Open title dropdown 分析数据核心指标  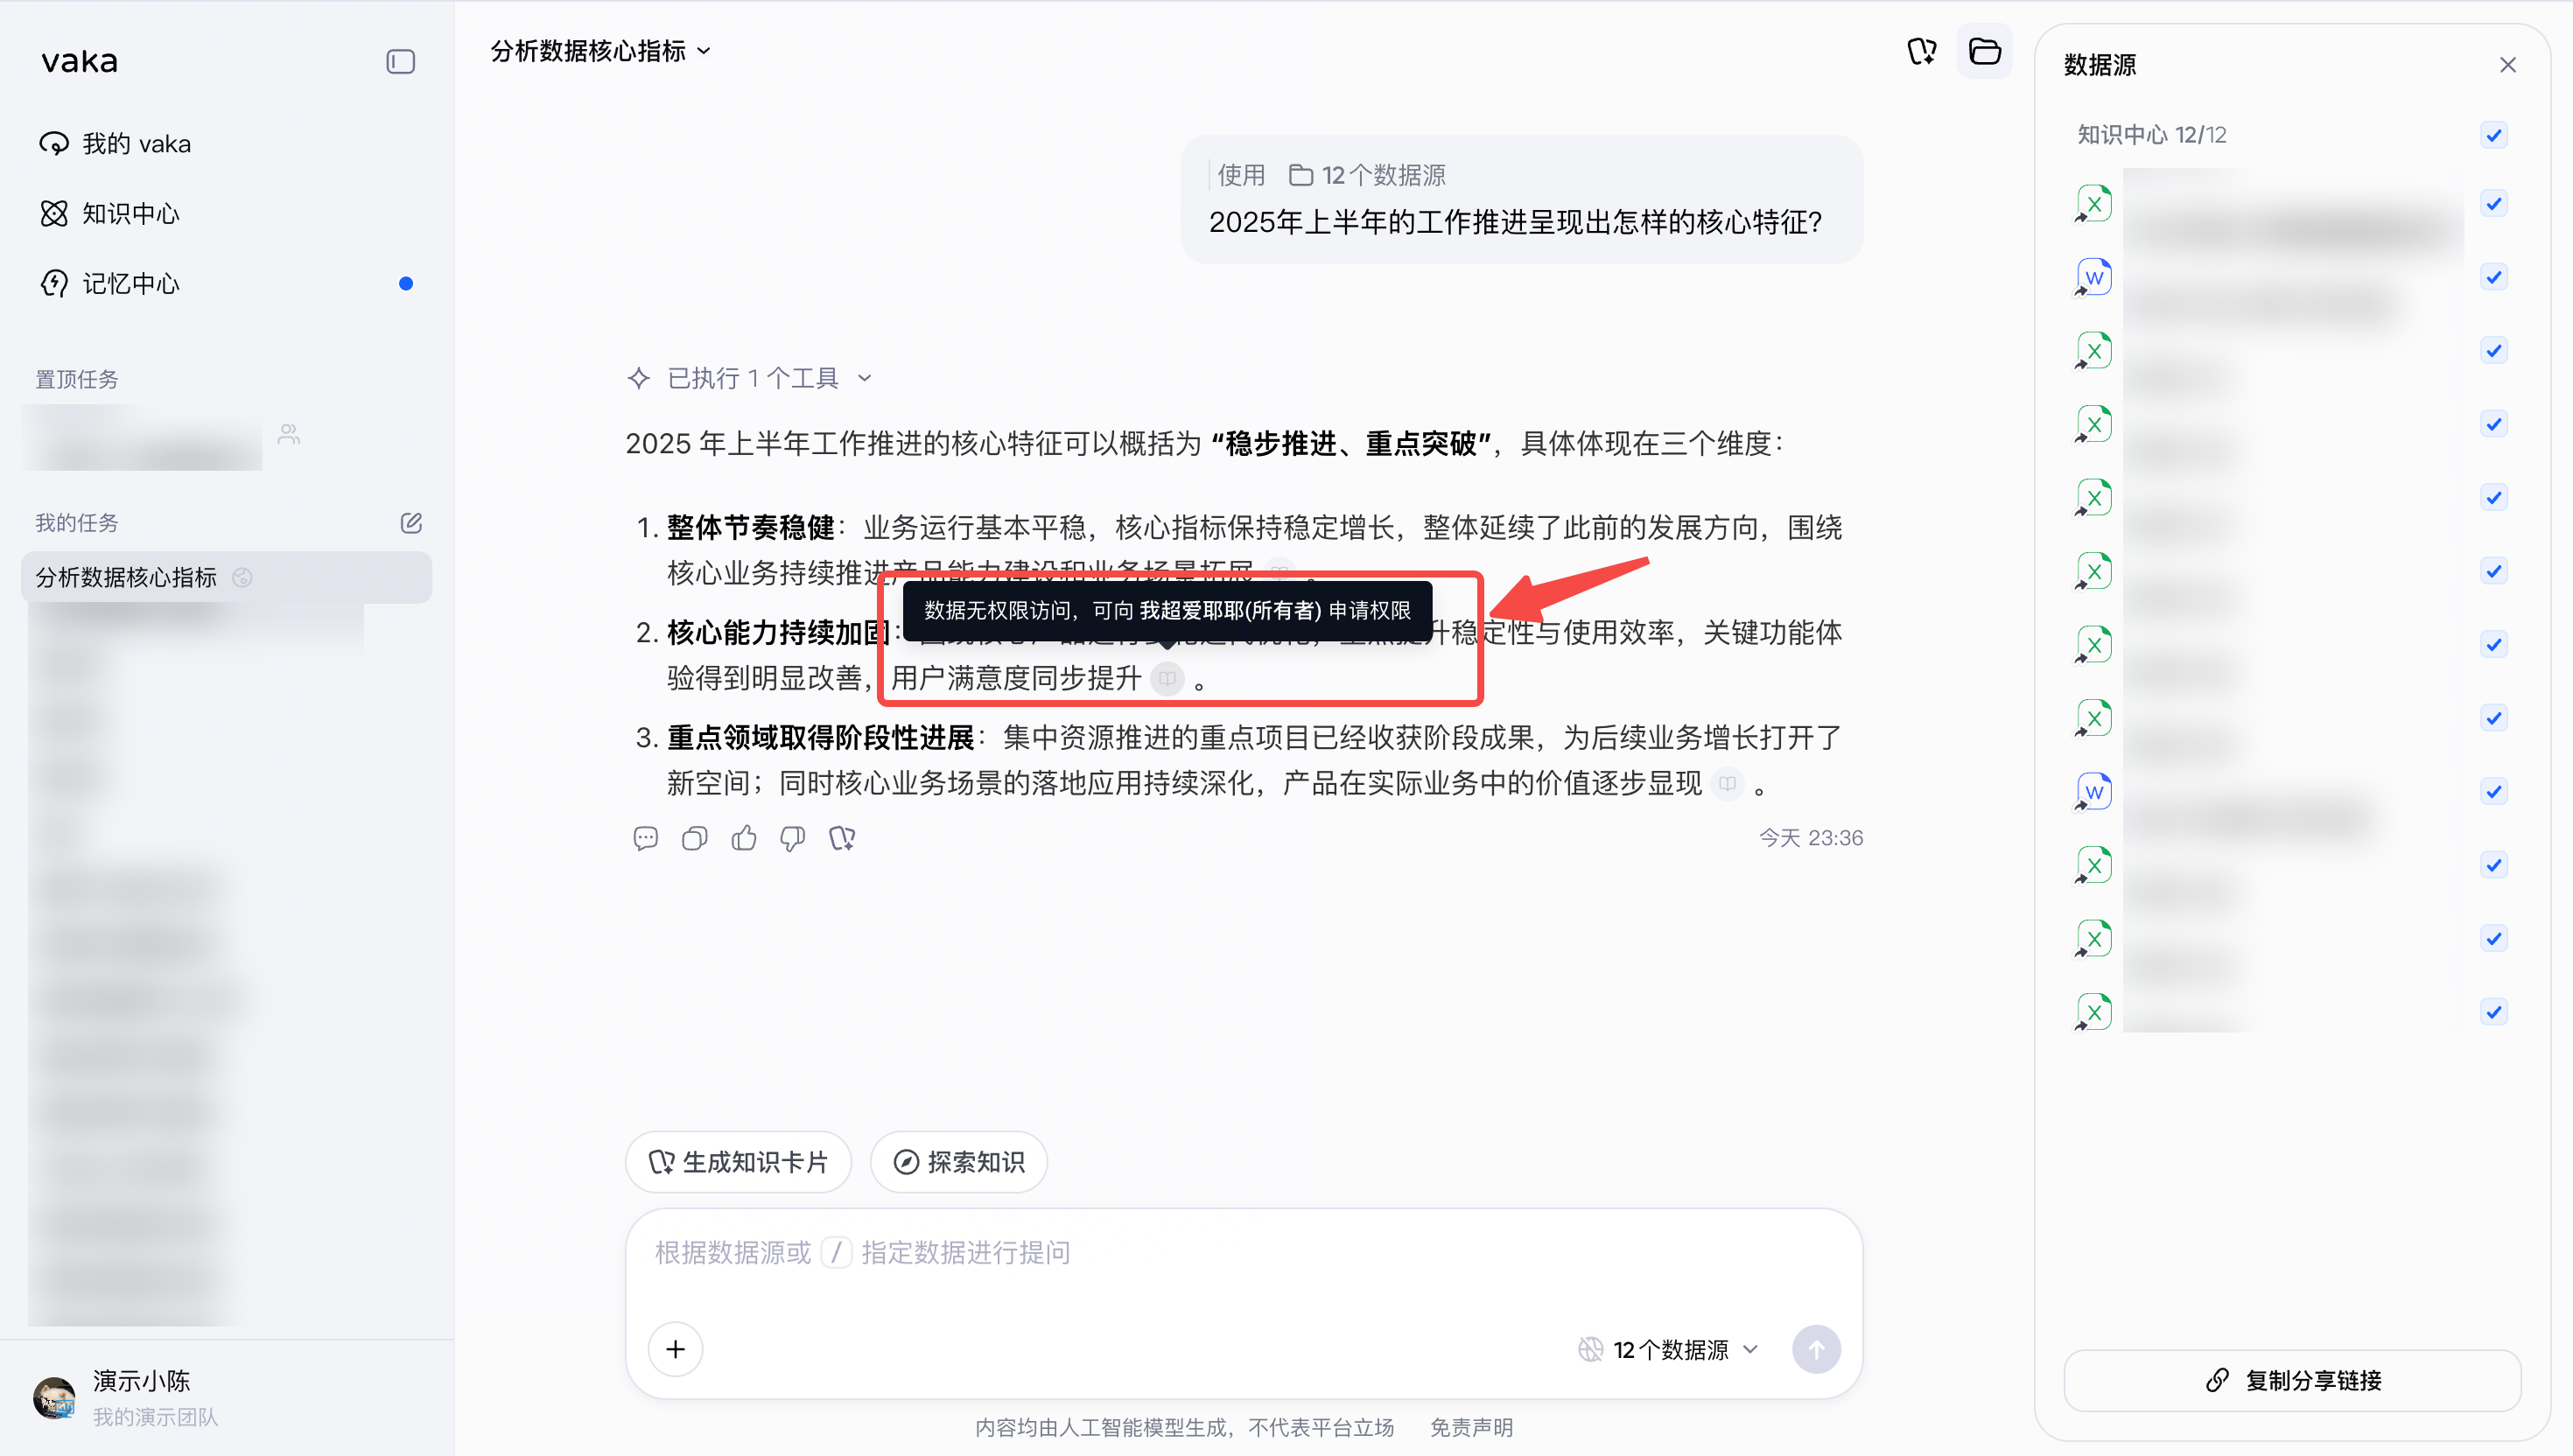[600, 51]
